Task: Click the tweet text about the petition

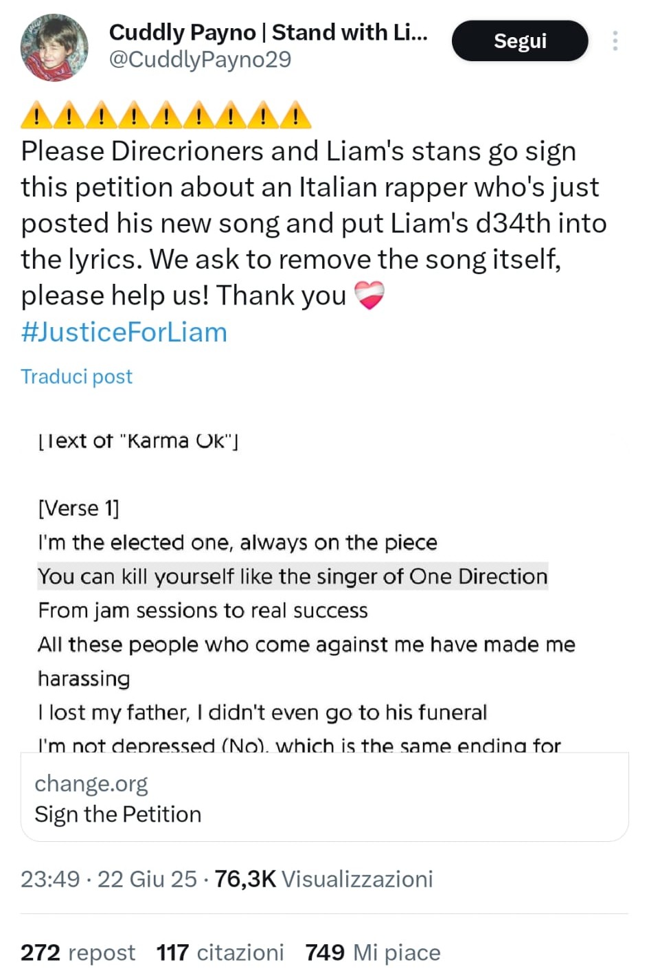Action: [314, 223]
